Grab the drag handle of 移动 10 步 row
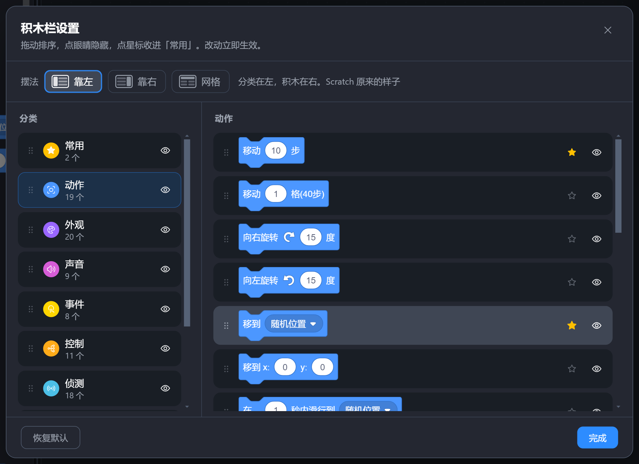The width and height of the screenshot is (639, 464). pos(226,152)
